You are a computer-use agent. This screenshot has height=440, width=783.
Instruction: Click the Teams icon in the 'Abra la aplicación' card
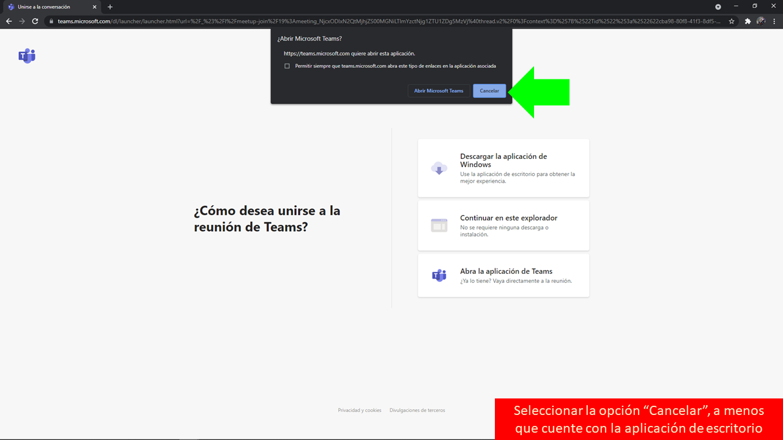coord(439,276)
